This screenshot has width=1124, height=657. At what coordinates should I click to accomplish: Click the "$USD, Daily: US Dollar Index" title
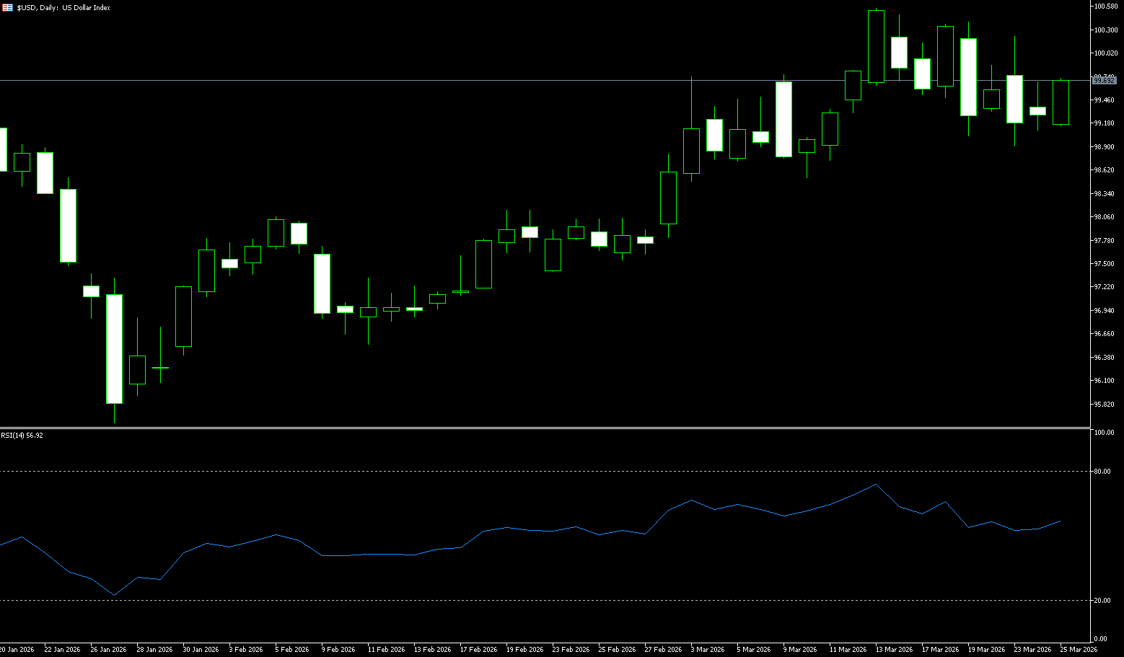pyautogui.click(x=63, y=8)
